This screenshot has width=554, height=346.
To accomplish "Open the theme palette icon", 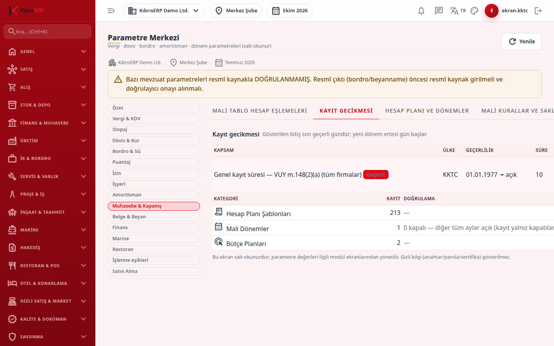I will tap(474, 11).
